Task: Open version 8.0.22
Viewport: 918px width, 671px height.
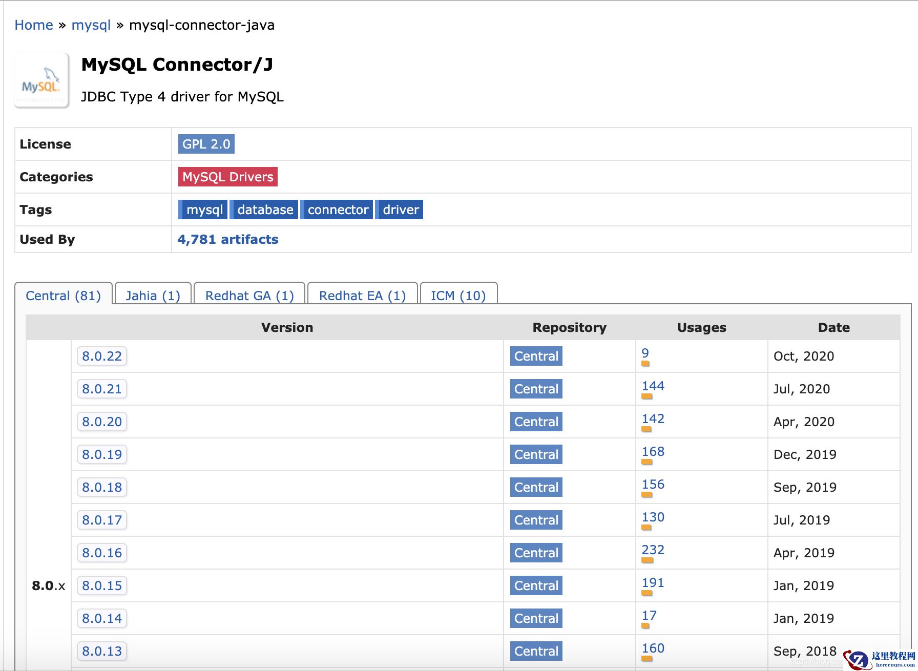Action: pos(102,356)
